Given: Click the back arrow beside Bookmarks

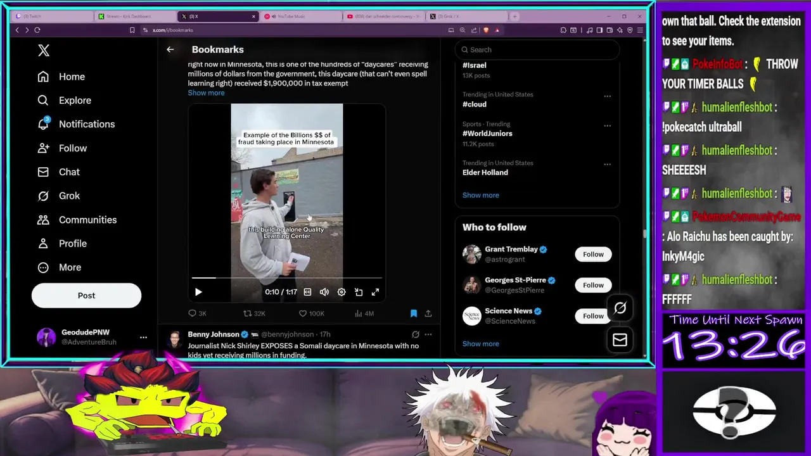Looking at the screenshot, I should point(170,49).
